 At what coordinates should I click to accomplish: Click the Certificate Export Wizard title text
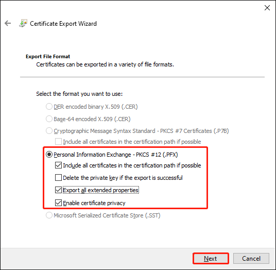(x=63, y=24)
